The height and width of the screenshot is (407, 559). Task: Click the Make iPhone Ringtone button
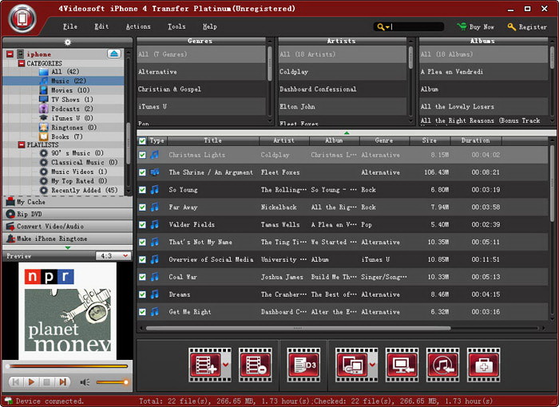pyautogui.click(x=63, y=239)
